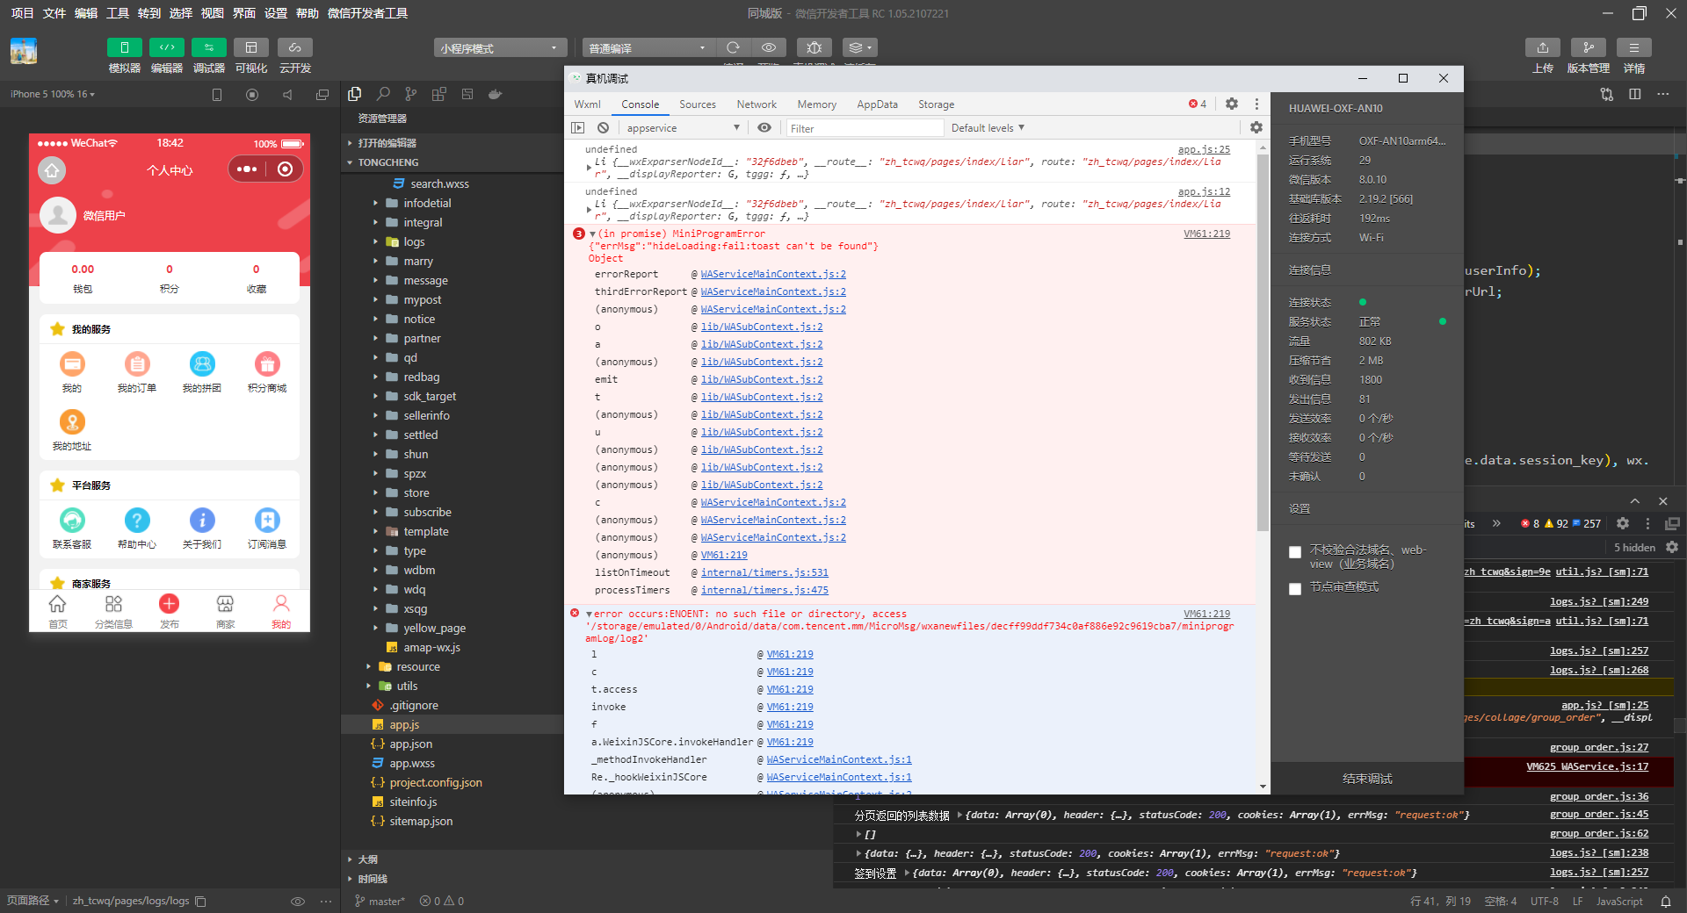Open the source control branch icon
This screenshot has height=913, width=1687.
[411, 94]
